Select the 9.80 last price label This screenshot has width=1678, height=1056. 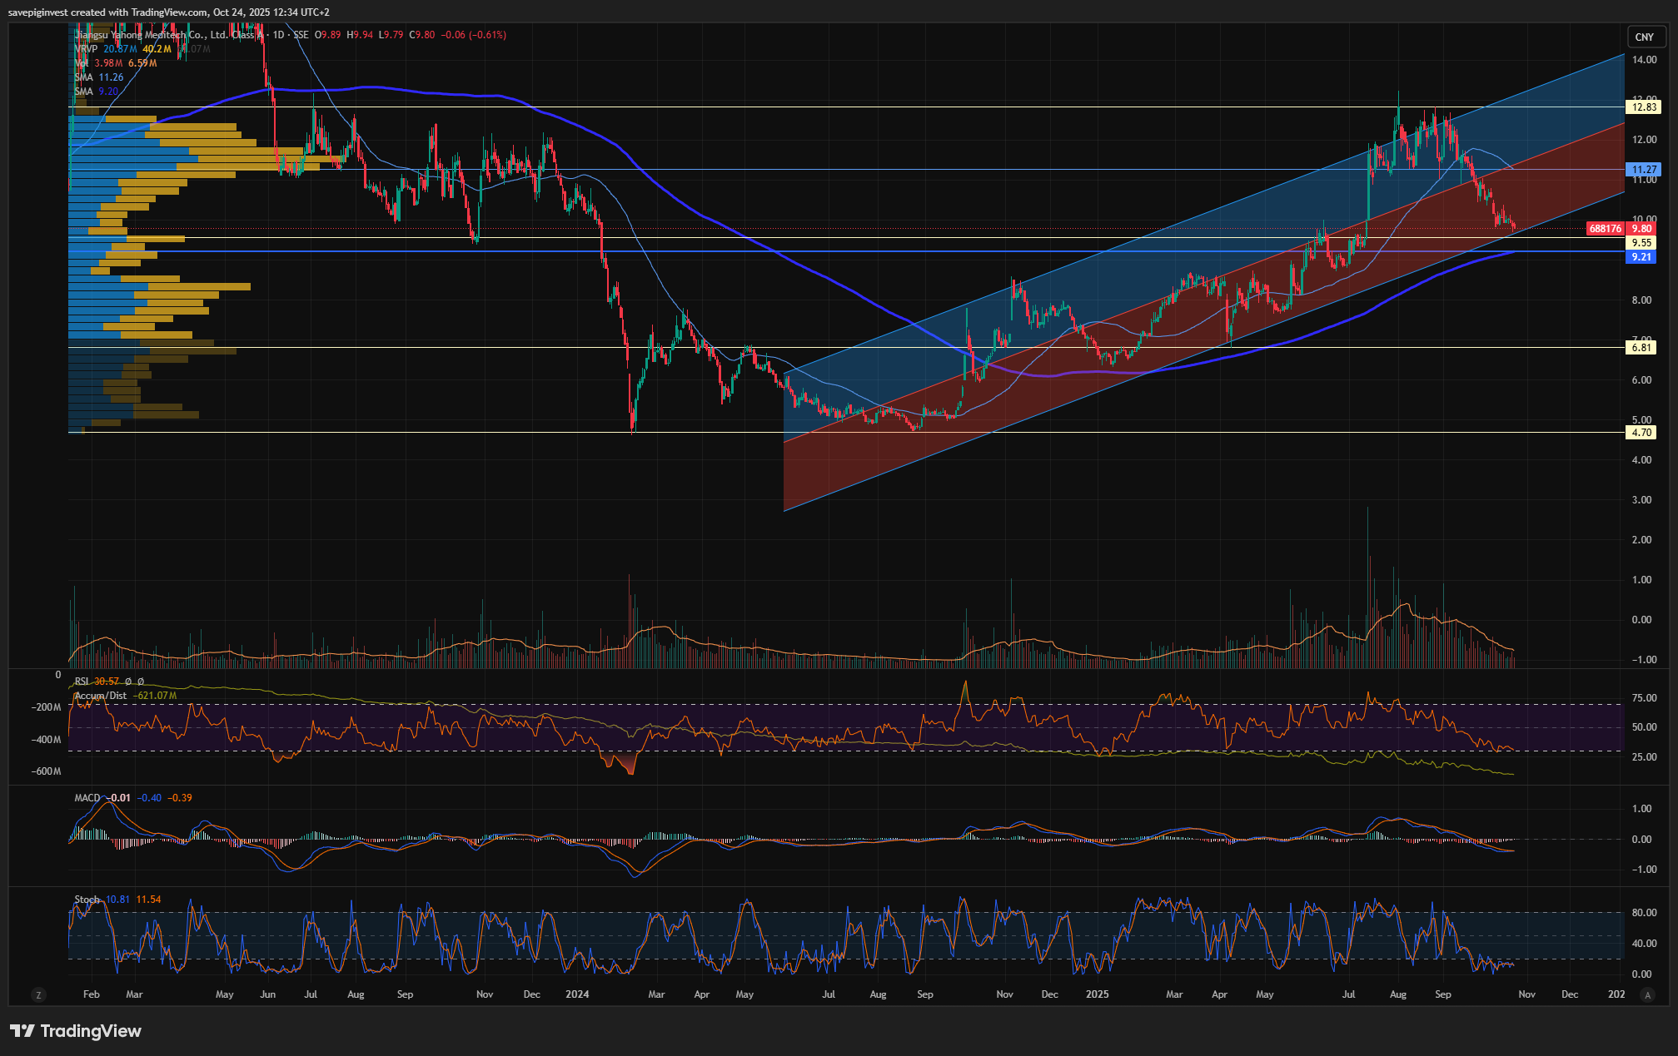coord(1641,229)
